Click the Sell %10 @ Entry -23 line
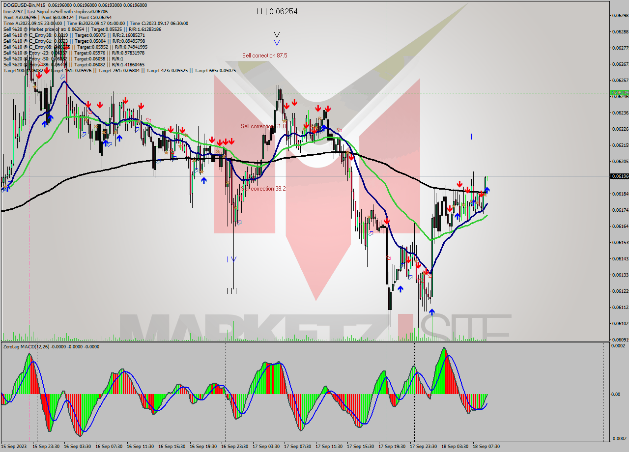Image resolution: width=629 pixels, height=452 pixels. tap(74, 53)
